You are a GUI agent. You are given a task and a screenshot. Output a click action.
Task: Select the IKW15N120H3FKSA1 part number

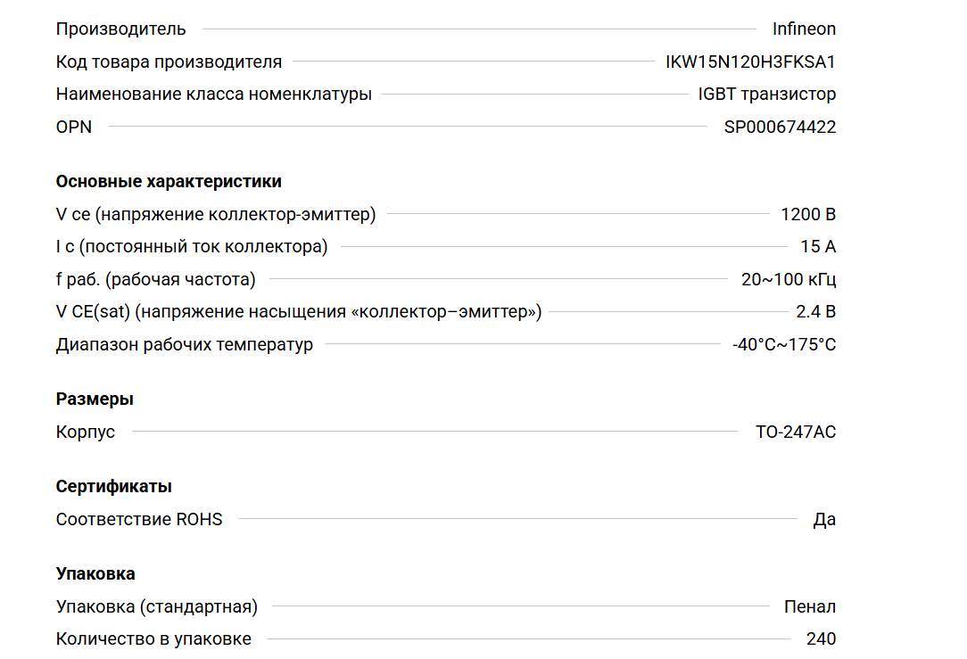pyautogui.click(x=750, y=62)
